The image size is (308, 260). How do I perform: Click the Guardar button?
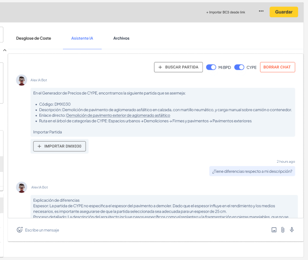pos(284,12)
